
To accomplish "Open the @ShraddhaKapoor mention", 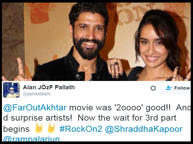I will 144,129.
